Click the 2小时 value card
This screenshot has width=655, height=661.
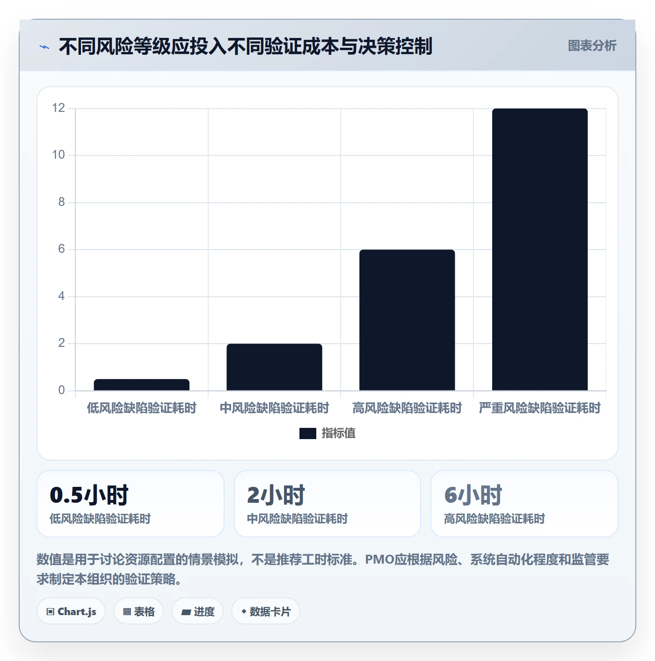coord(327,504)
